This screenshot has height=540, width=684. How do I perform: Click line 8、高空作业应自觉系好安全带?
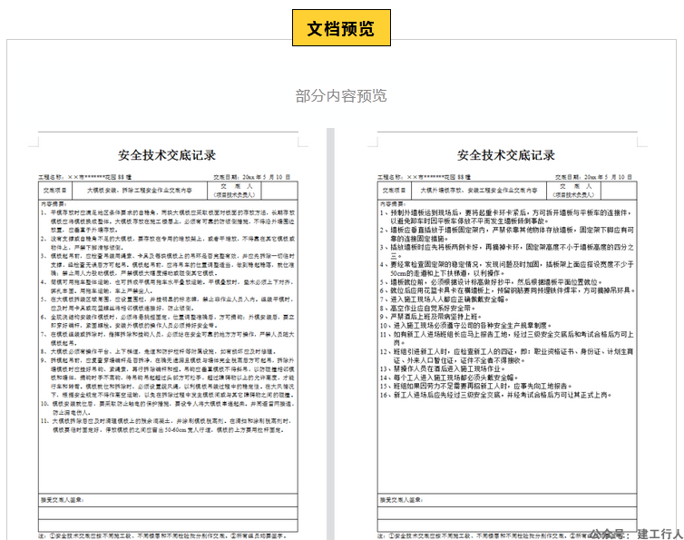click(427, 308)
